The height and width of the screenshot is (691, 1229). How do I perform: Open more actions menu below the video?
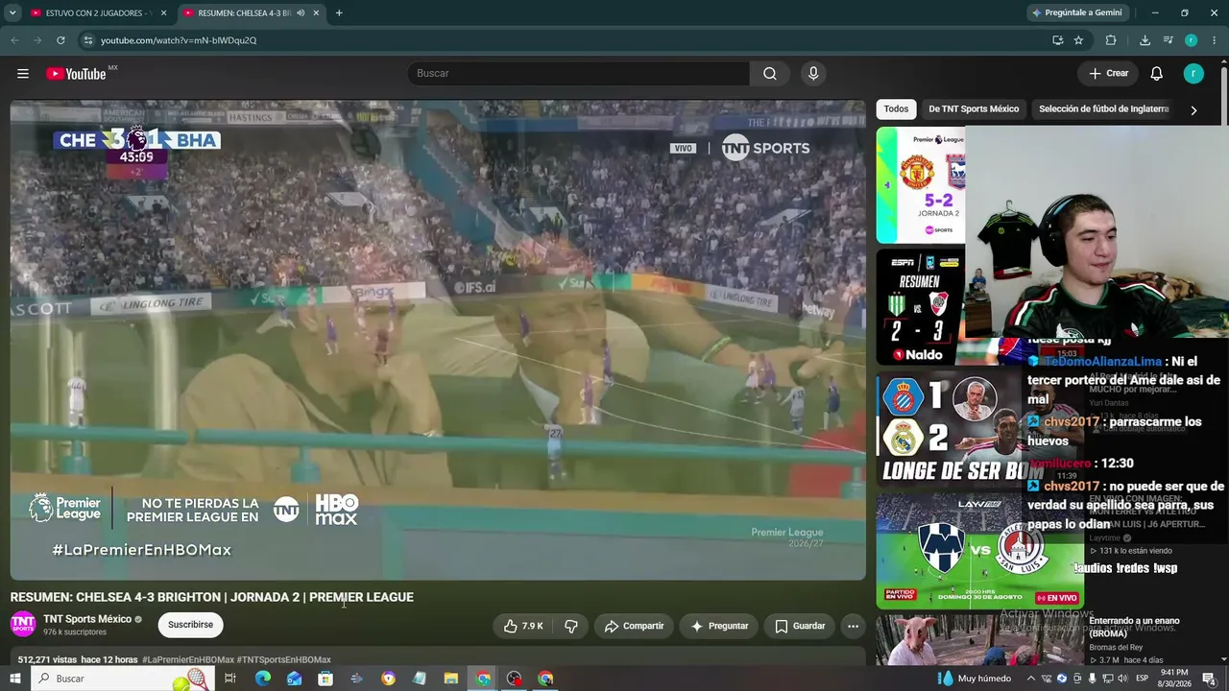point(853,626)
